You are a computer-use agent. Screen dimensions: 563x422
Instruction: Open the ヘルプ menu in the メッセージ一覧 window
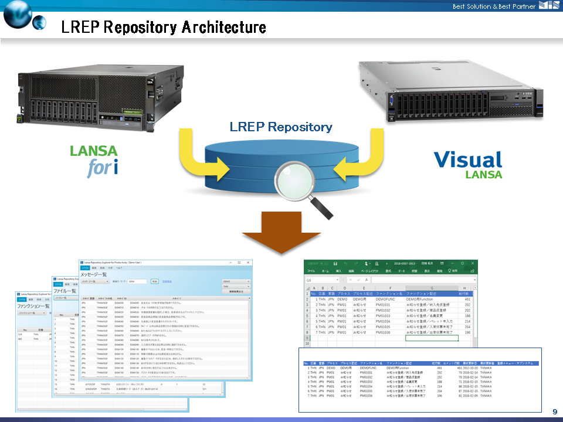[119, 268]
